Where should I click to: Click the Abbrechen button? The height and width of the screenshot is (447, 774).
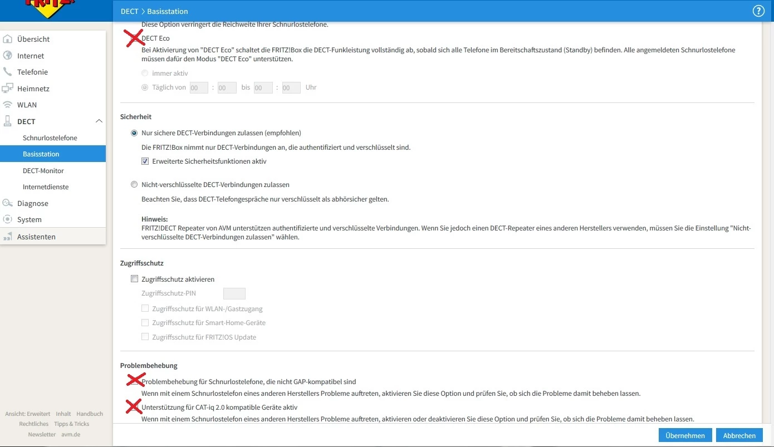(739, 435)
